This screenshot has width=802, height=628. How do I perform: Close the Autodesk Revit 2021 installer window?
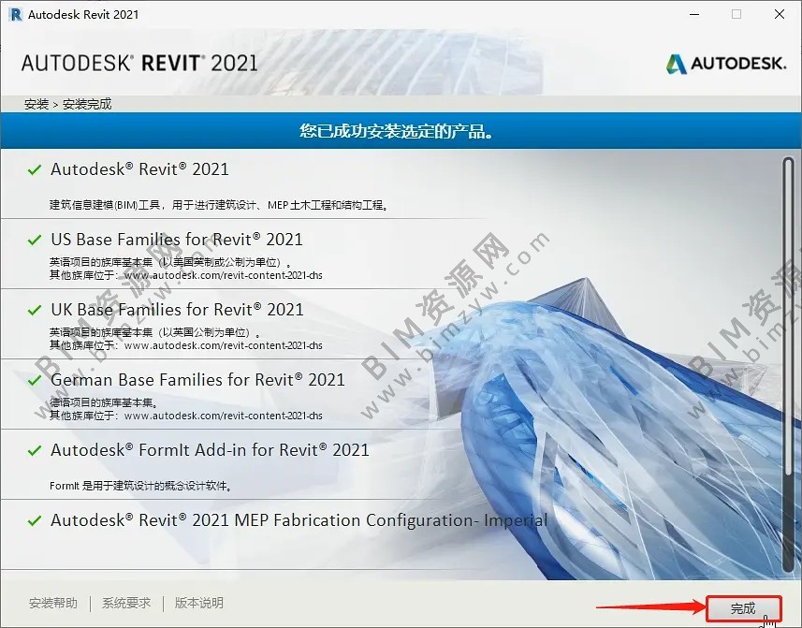(x=779, y=14)
